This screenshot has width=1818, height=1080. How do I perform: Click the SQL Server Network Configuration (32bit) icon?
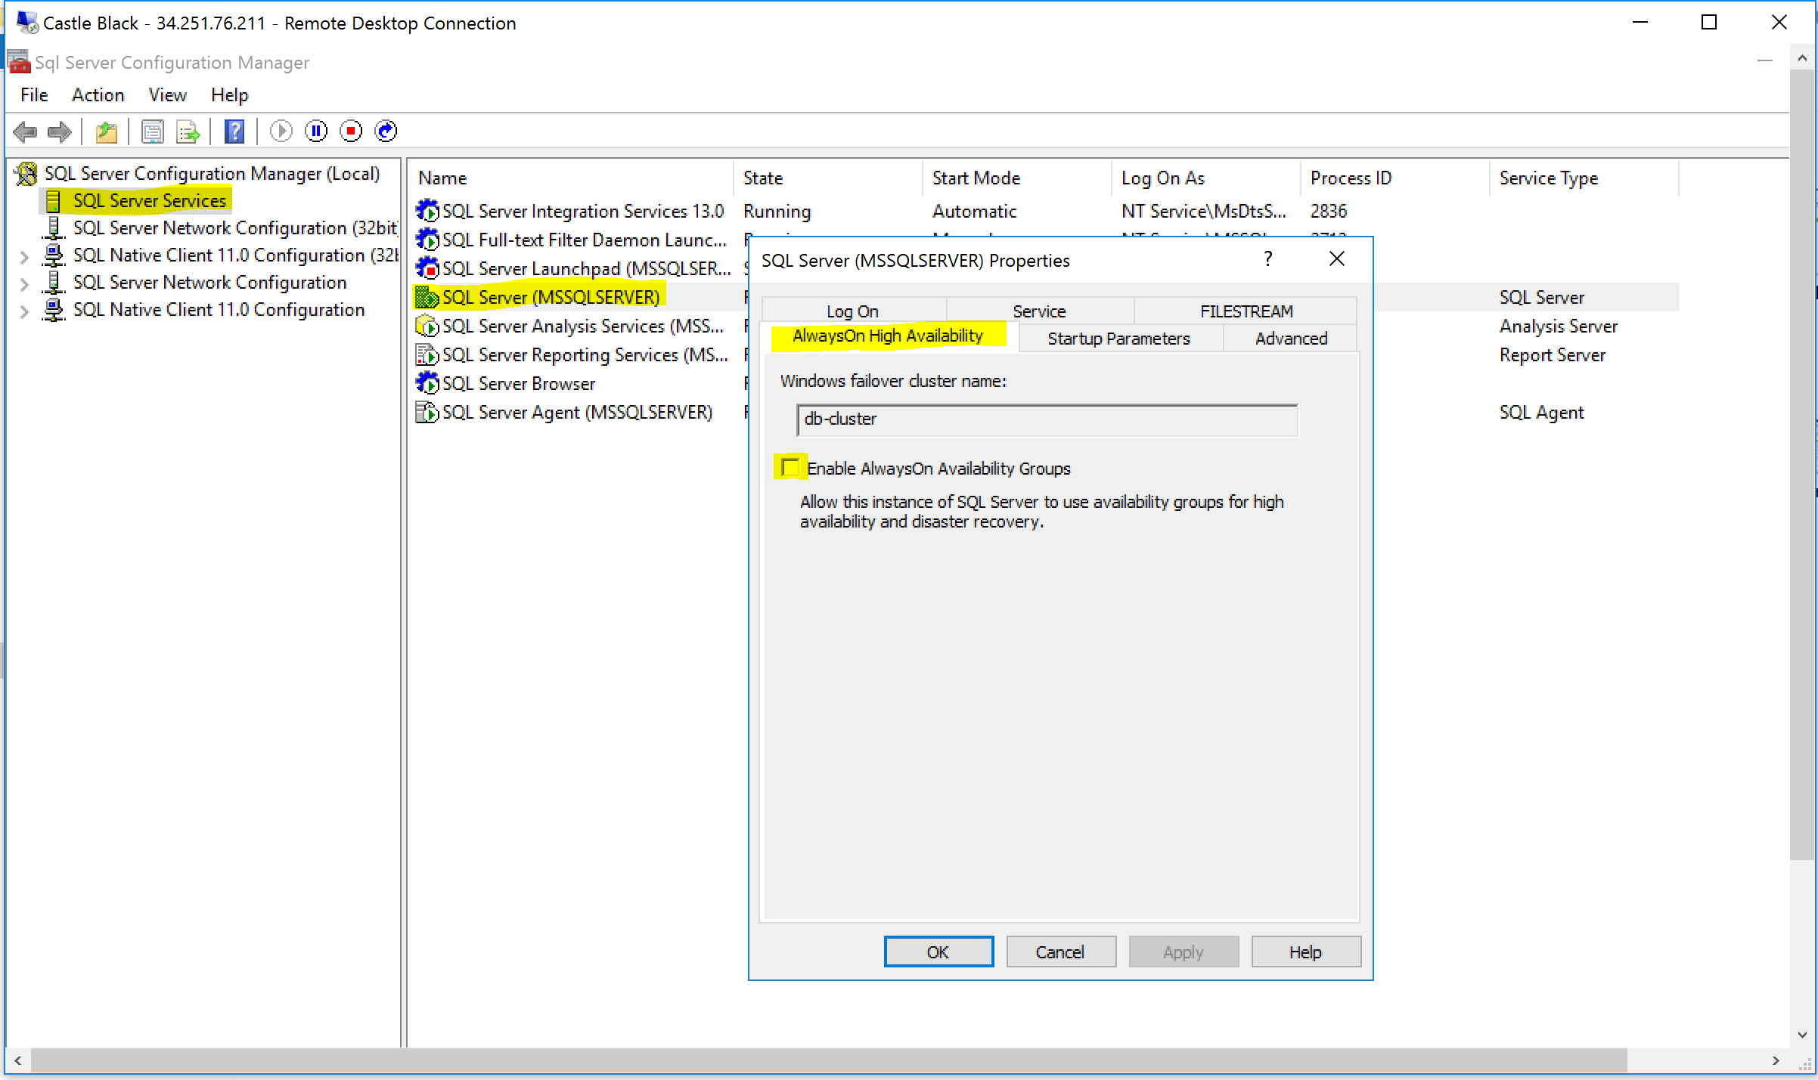click(x=54, y=228)
